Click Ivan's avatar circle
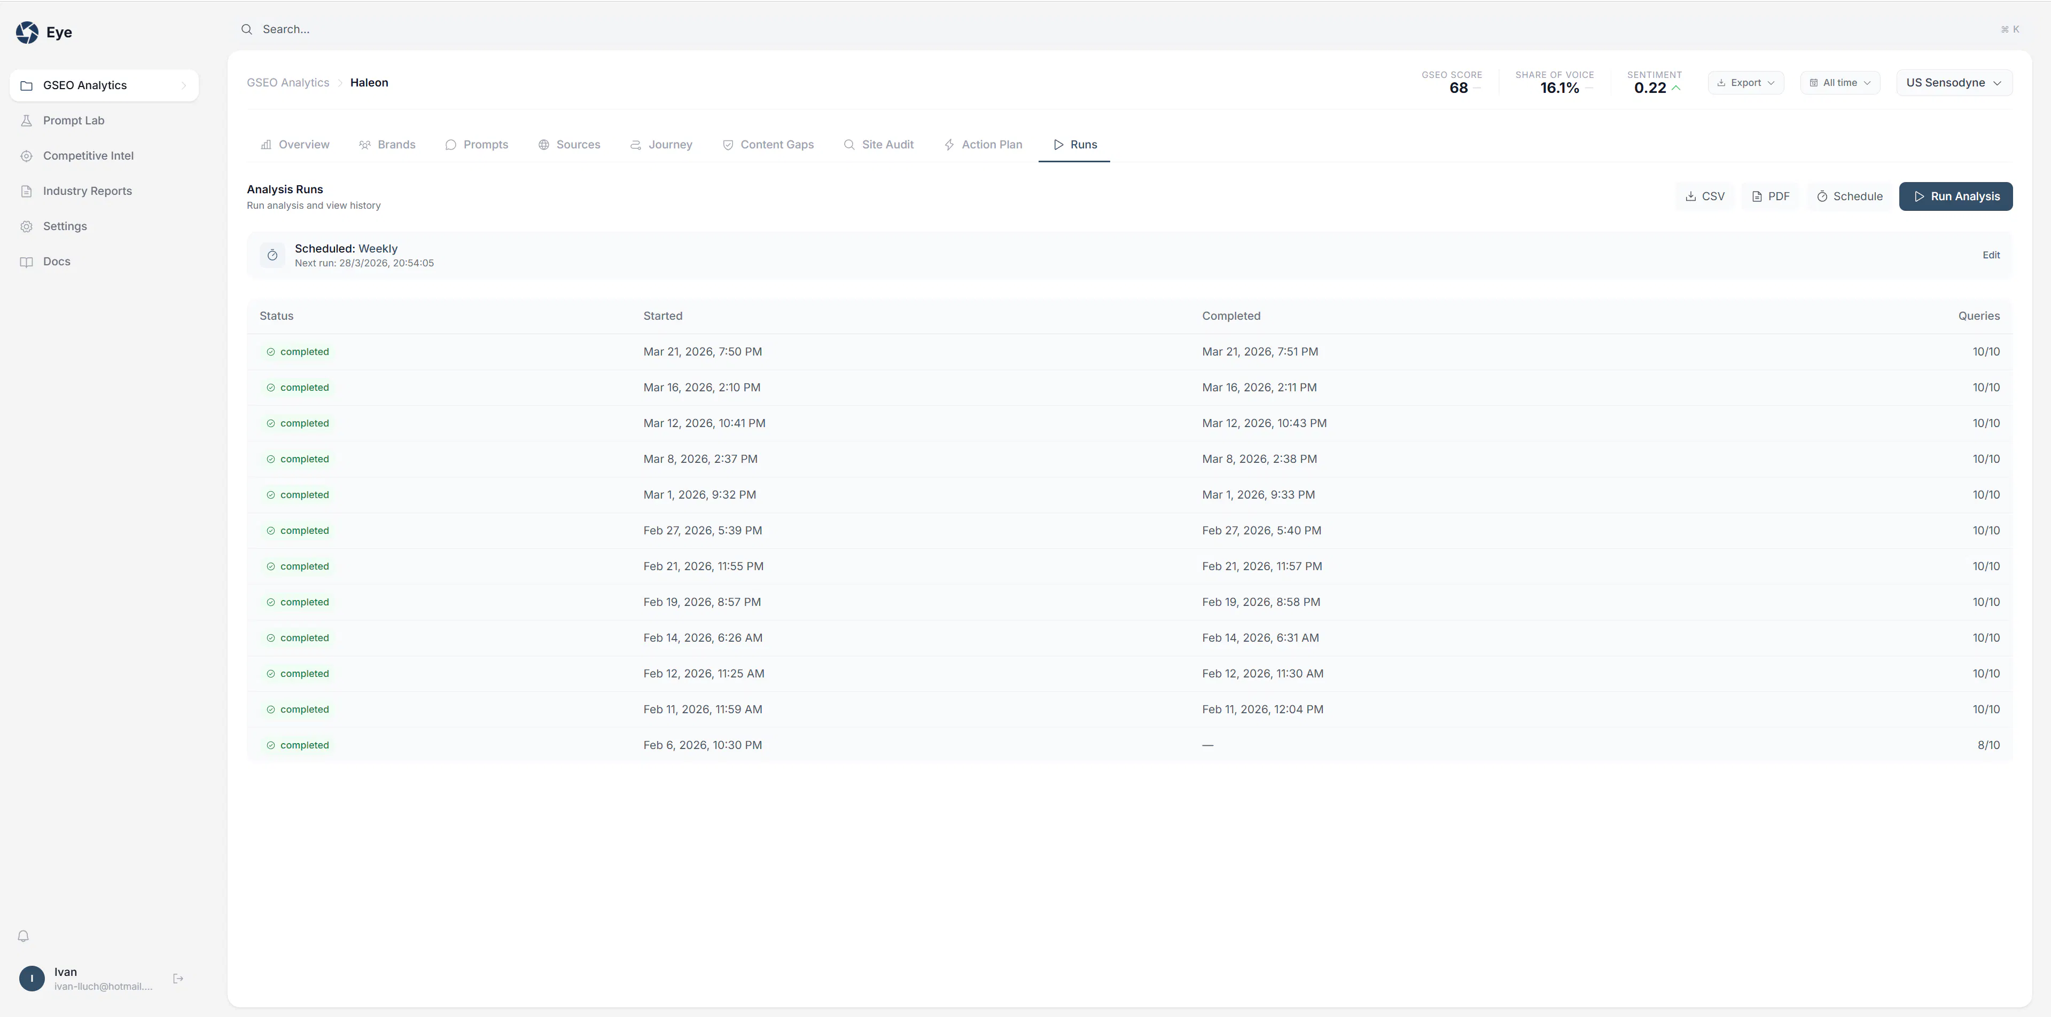The height and width of the screenshot is (1017, 2051). pyautogui.click(x=32, y=979)
